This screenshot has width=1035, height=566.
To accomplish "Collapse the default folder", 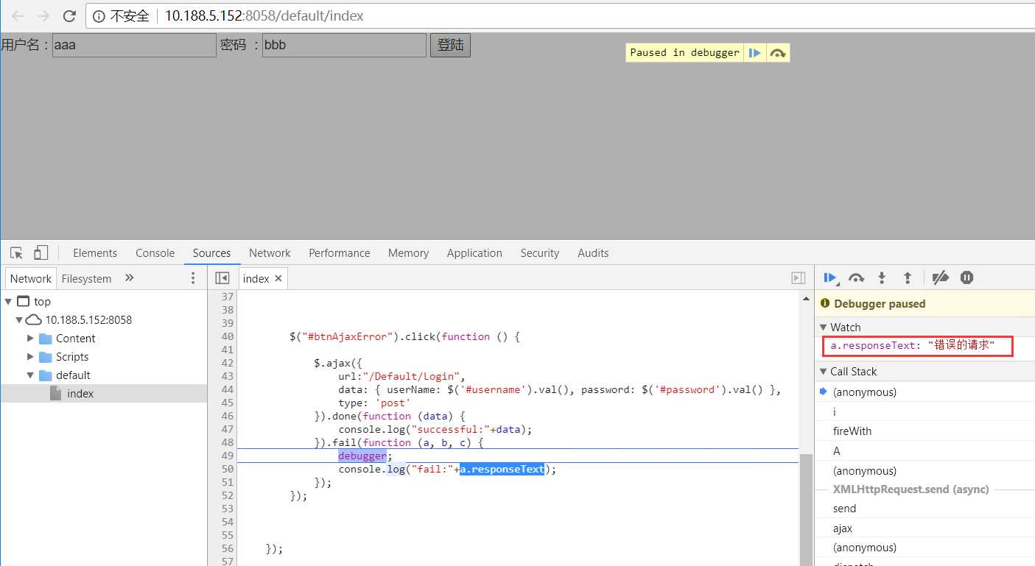I will click(30, 375).
